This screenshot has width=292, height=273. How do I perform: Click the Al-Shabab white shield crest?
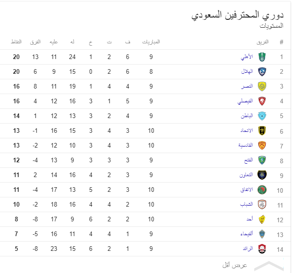point(262,204)
